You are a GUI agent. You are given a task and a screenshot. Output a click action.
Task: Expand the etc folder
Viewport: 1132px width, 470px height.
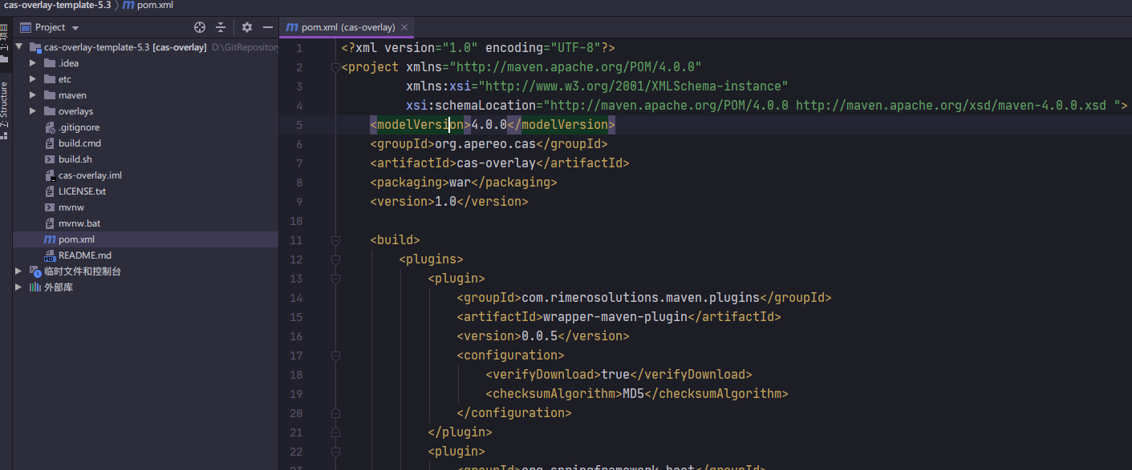[33, 79]
